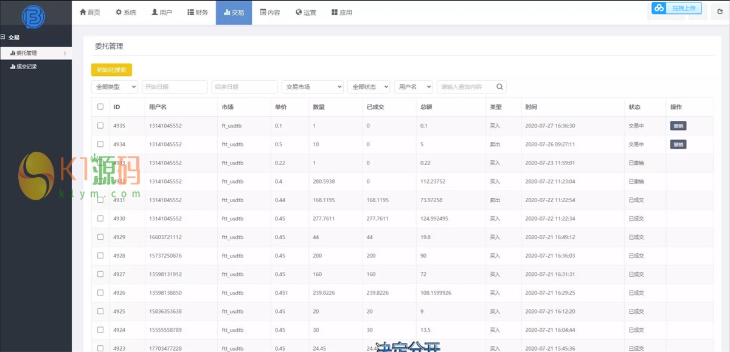The height and width of the screenshot is (352, 730).
Task: Check the box for order ID 4929
Action: 100,237
